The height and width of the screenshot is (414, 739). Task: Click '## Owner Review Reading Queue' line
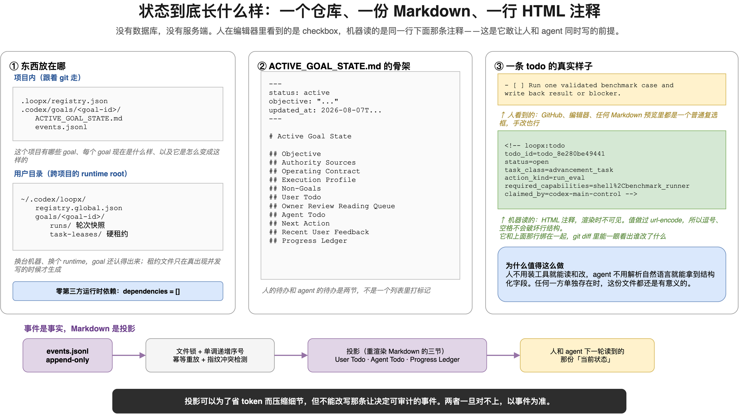332,206
